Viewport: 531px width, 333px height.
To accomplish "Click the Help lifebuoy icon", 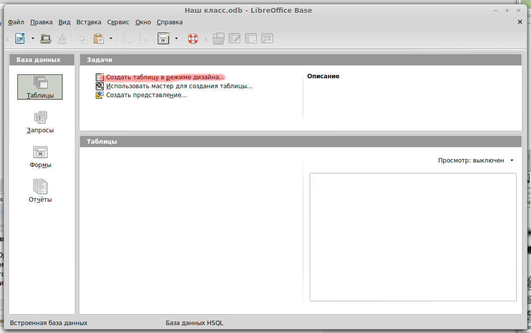I will click(x=193, y=39).
